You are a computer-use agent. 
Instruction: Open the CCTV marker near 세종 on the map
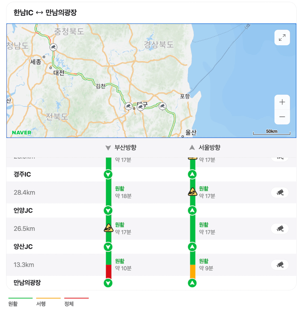pyautogui.click(x=53, y=47)
